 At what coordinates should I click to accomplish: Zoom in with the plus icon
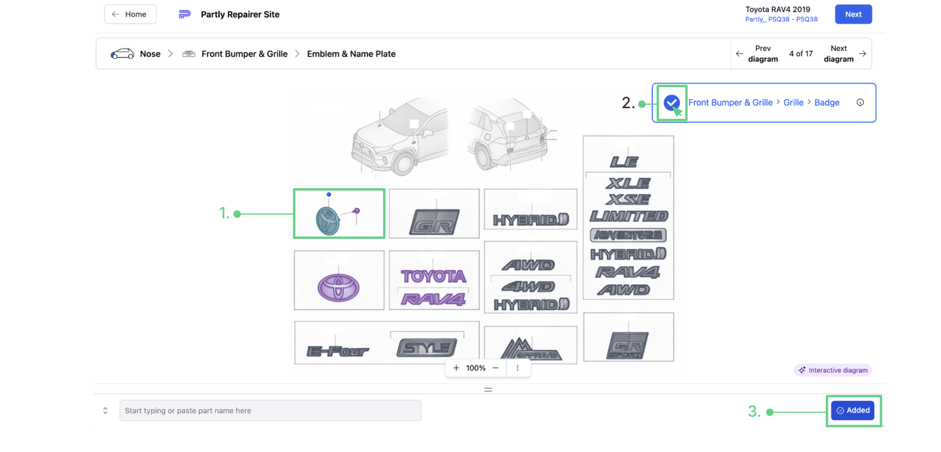456,368
